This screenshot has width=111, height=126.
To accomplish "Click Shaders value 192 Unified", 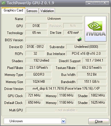I will 41,60.
